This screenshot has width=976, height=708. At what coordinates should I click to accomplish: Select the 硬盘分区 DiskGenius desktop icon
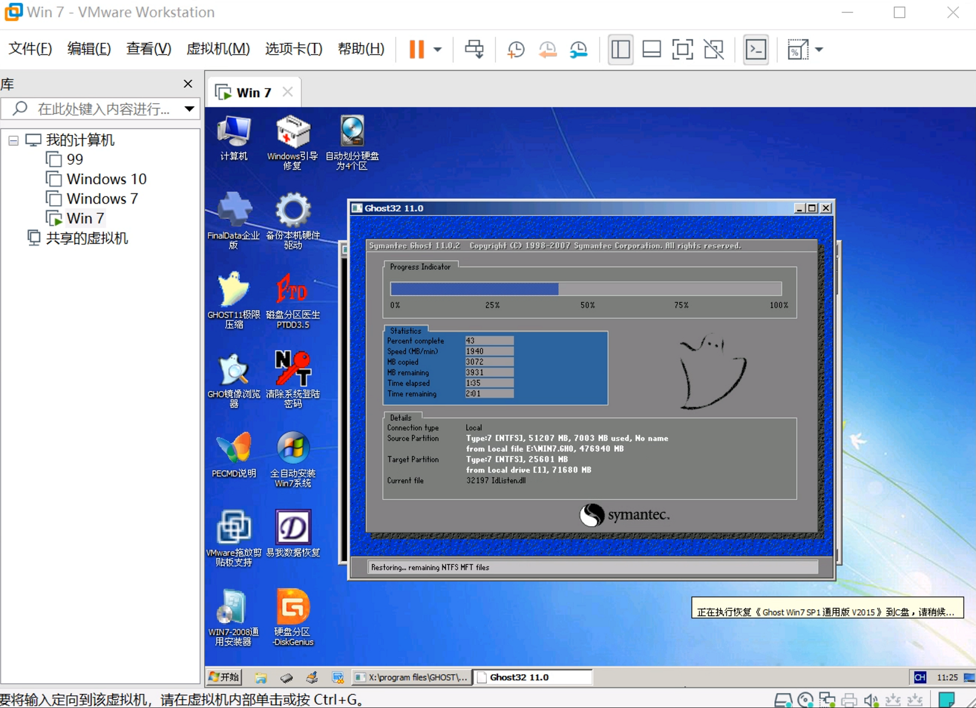pyautogui.click(x=293, y=617)
